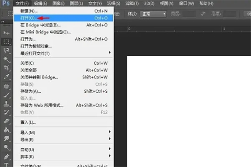Screen dimensions: 251x167
Task: Choose 存储为(A)... menu entry
Action: 63,91
